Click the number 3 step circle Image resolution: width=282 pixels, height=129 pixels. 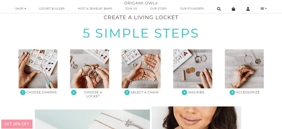coord(127,92)
